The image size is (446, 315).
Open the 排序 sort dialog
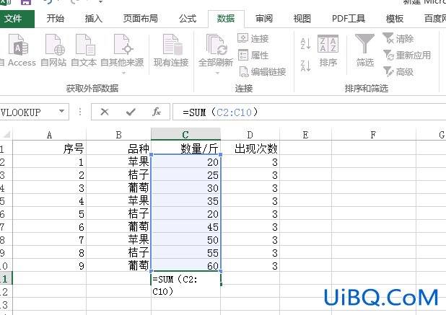(328, 50)
